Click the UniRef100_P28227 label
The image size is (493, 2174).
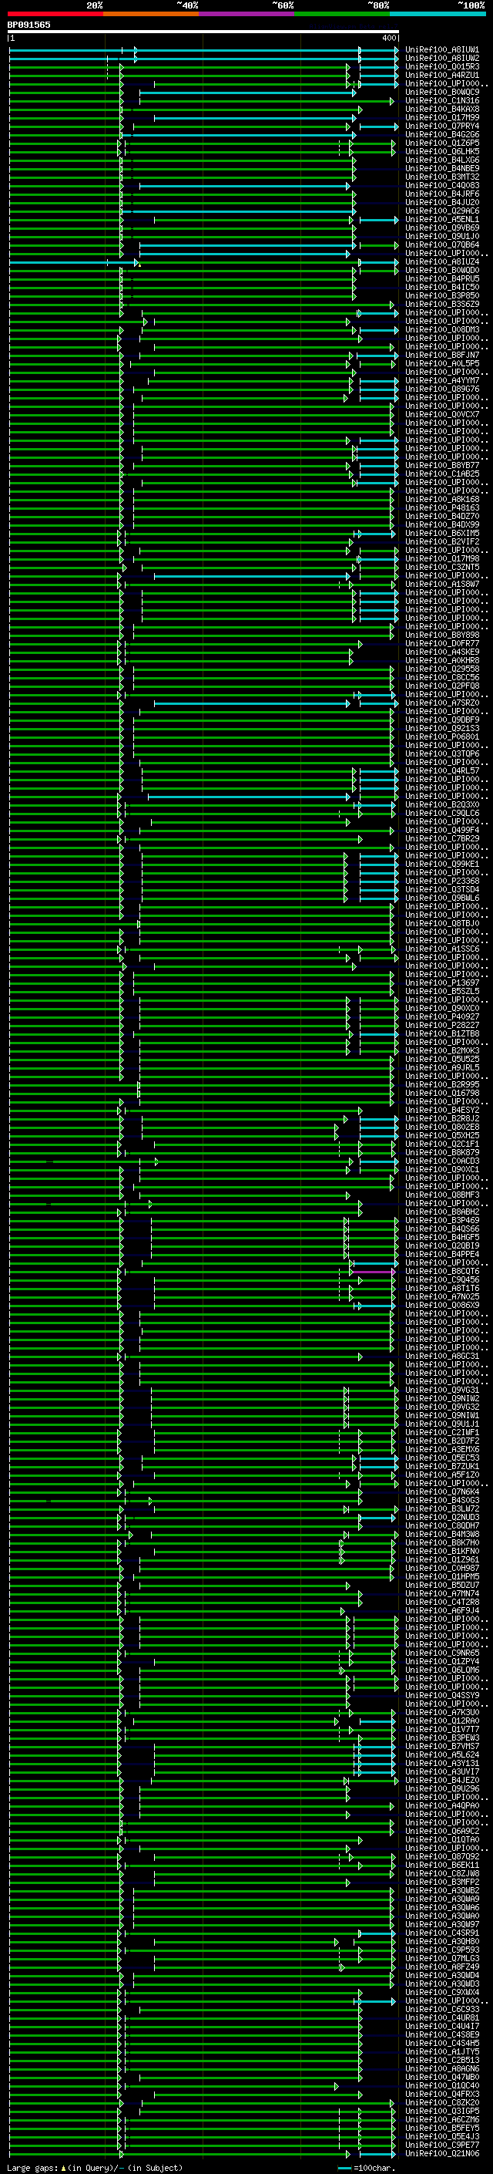coord(441,1026)
